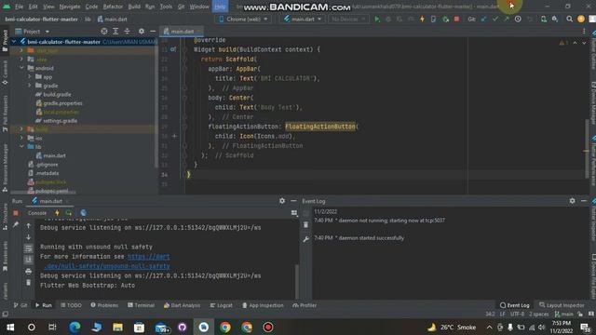596x335 pixels.
Task: Open the Problems tool window button
Action: point(104,305)
